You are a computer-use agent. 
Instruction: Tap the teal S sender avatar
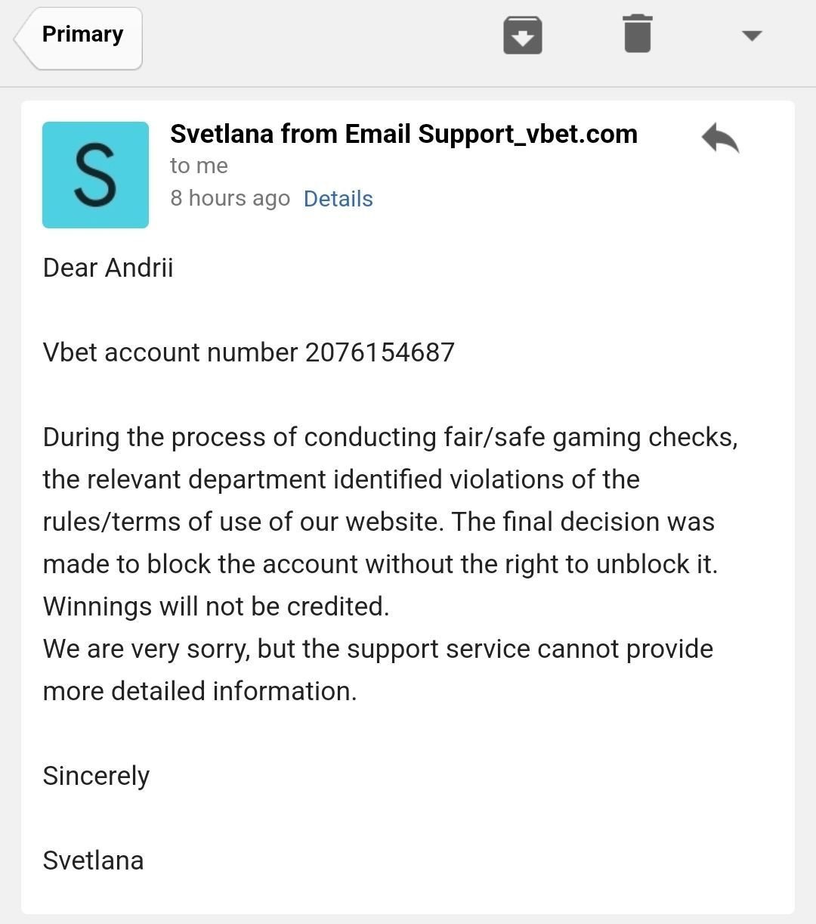[95, 175]
